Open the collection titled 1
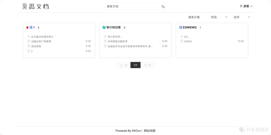Screen dimensions: 271x135 [x=34, y=27]
